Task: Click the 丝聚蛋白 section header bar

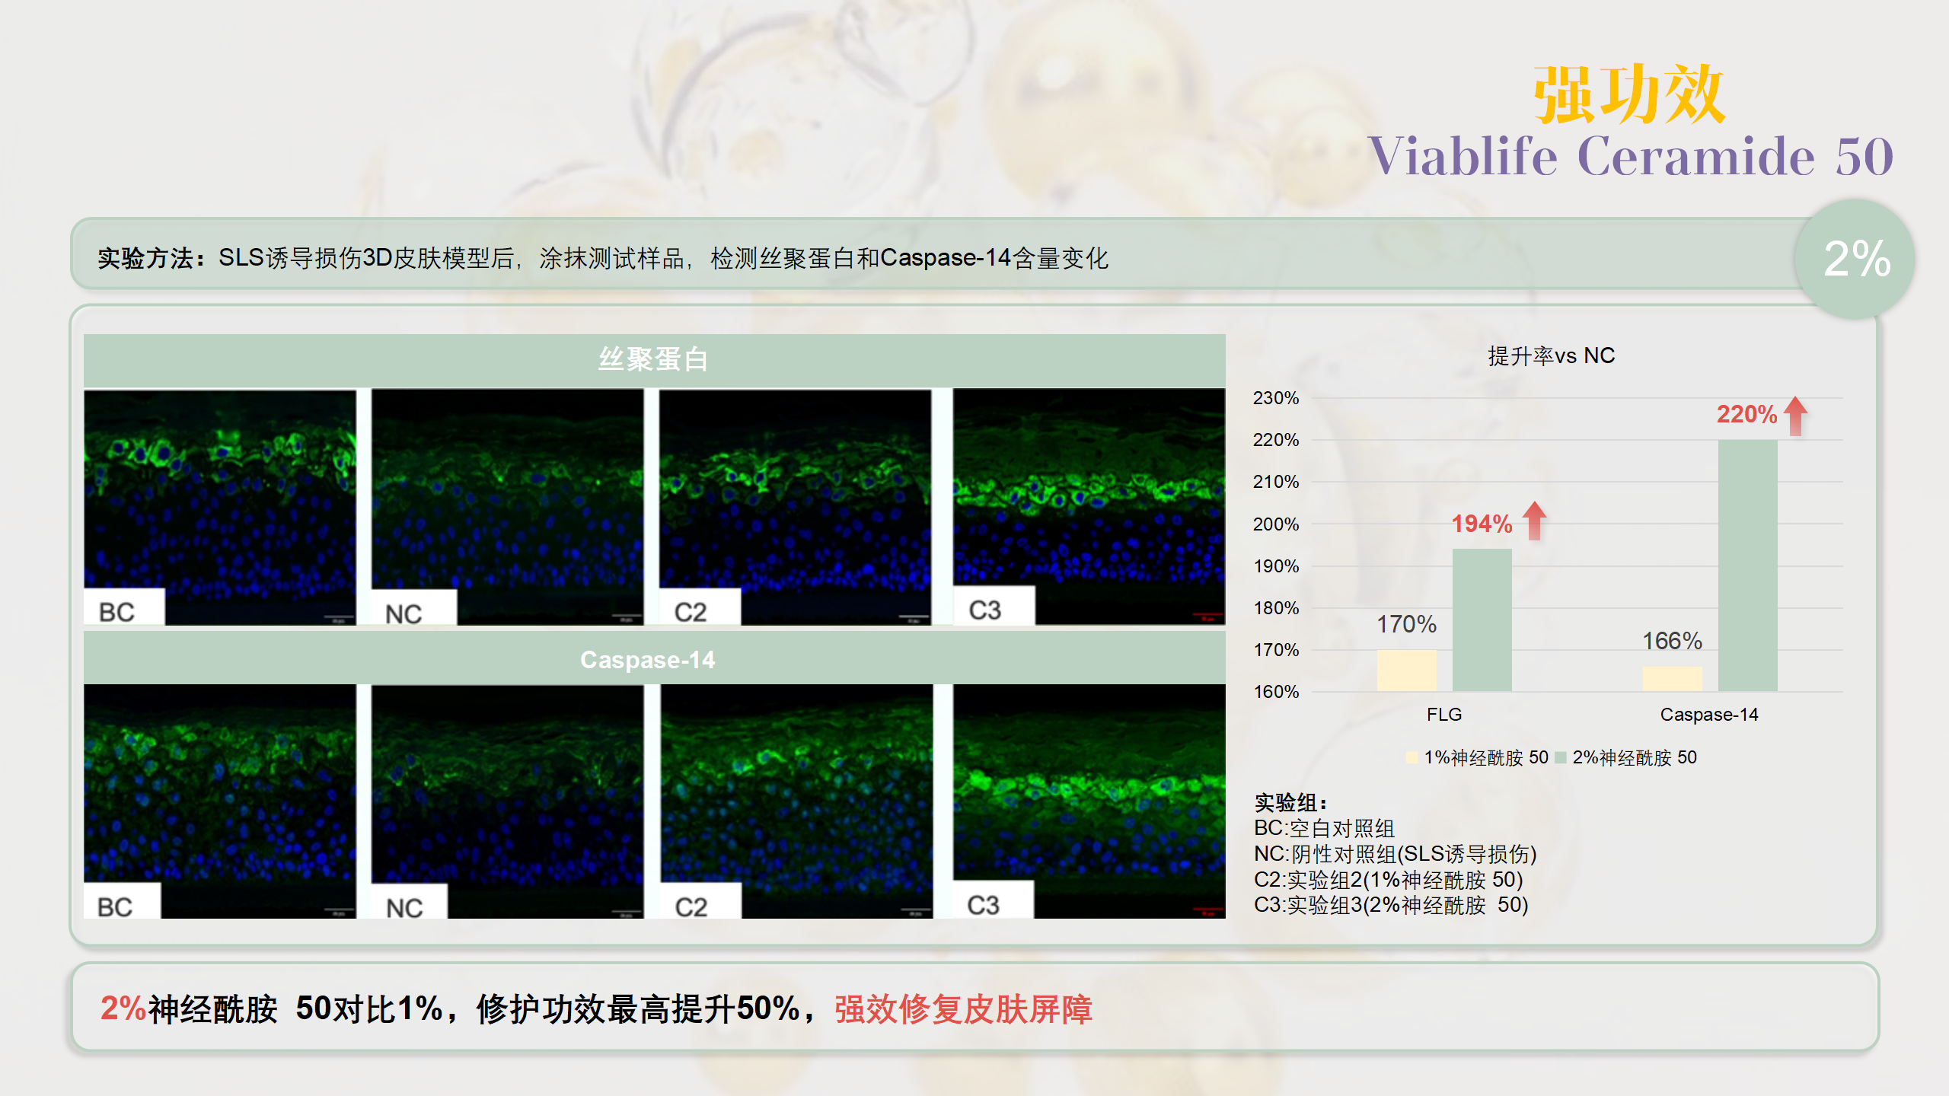Action: pyautogui.click(x=653, y=359)
